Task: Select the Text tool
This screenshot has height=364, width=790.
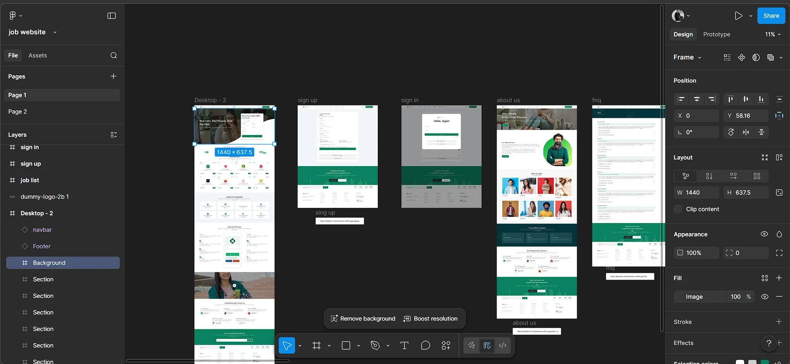Action: pyautogui.click(x=404, y=345)
